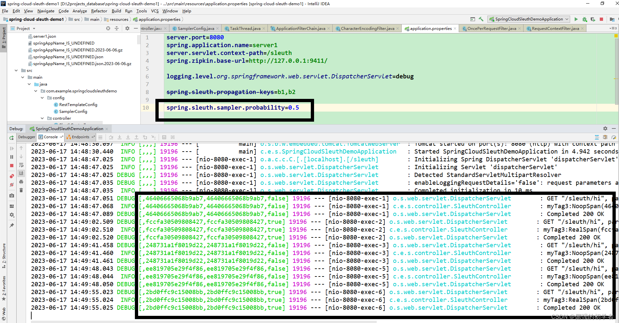Run application with green play button

point(576,19)
